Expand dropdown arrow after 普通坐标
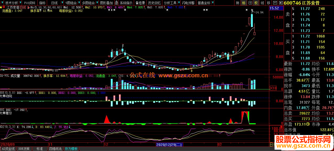This screenshot has width=334, height=151. pyautogui.click(x=213, y=3)
